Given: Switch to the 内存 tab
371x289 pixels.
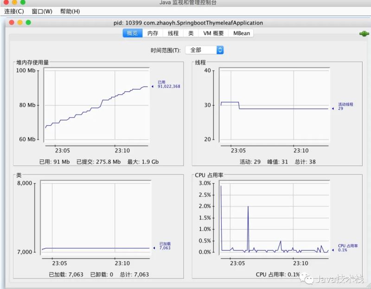Looking at the screenshot, I should coord(153,33).
